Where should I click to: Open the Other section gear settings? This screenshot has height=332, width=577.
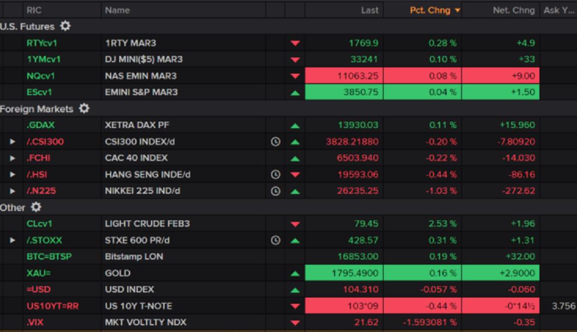pyautogui.click(x=36, y=207)
